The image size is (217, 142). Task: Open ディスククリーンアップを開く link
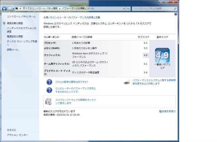click(x=22, y=43)
